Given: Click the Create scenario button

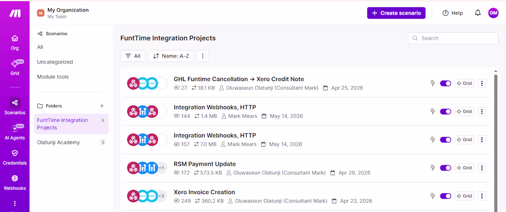Looking at the screenshot, I should [396, 13].
